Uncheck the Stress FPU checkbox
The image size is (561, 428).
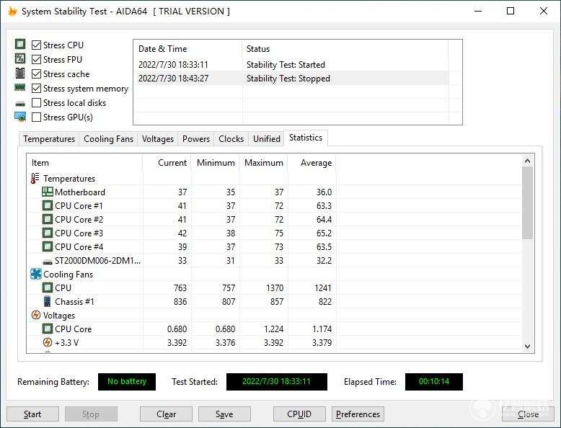[36, 59]
